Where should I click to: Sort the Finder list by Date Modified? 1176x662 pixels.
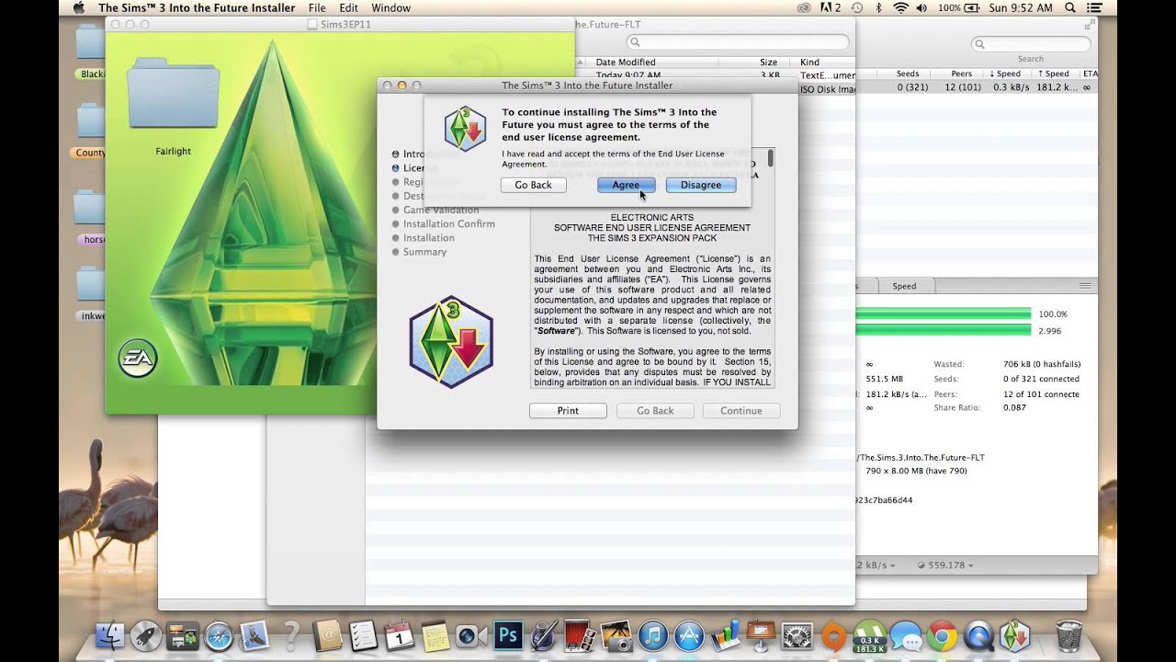pos(626,63)
